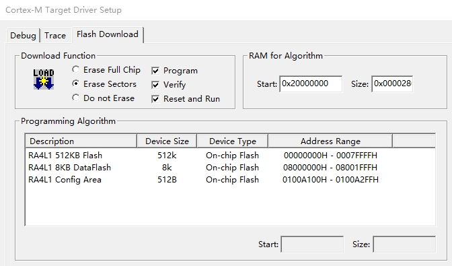452x266 pixels.
Task: Click On-chip Flash in the 512KB Flash row
Action: tap(232, 155)
